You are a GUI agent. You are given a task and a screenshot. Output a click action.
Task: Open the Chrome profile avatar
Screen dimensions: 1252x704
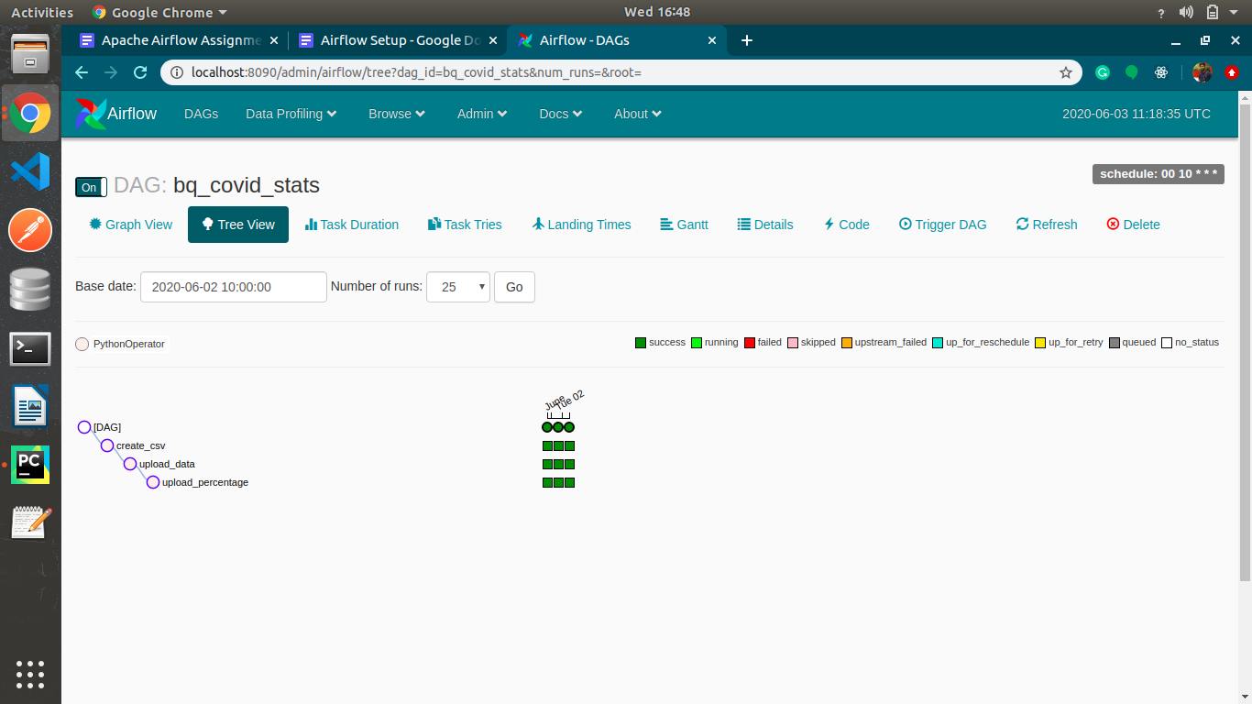(1203, 72)
